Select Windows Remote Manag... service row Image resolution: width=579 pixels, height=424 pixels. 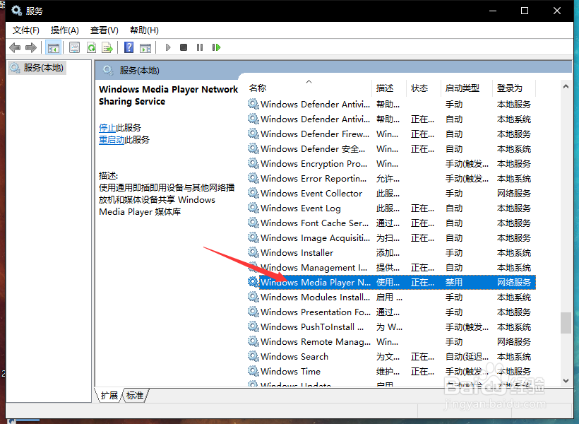(x=390, y=341)
